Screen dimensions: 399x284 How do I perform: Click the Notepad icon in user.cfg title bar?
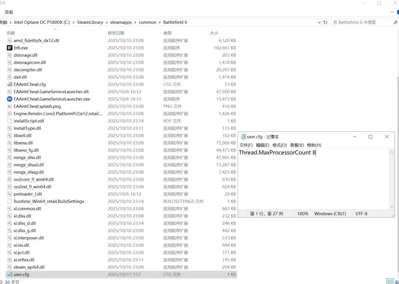pyautogui.click(x=243, y=137)
